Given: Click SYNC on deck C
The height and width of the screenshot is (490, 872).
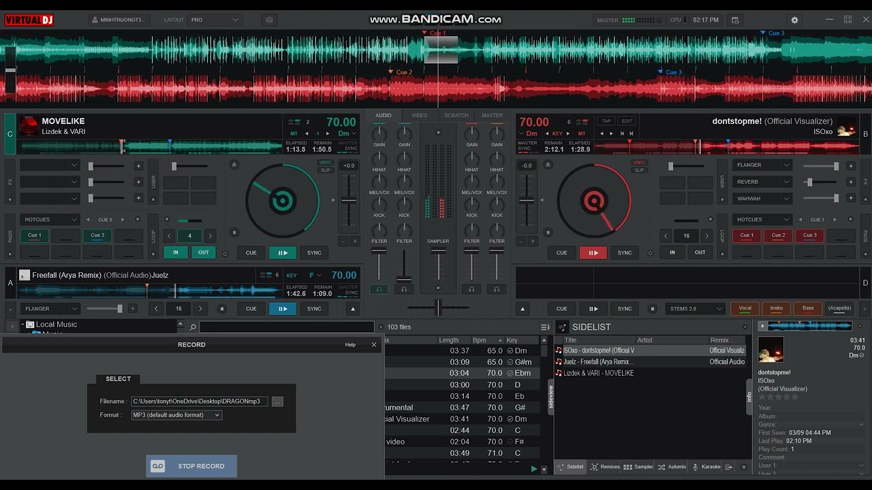Looking at the screenshot, I should pyautogui.click(x=314, y=252).
